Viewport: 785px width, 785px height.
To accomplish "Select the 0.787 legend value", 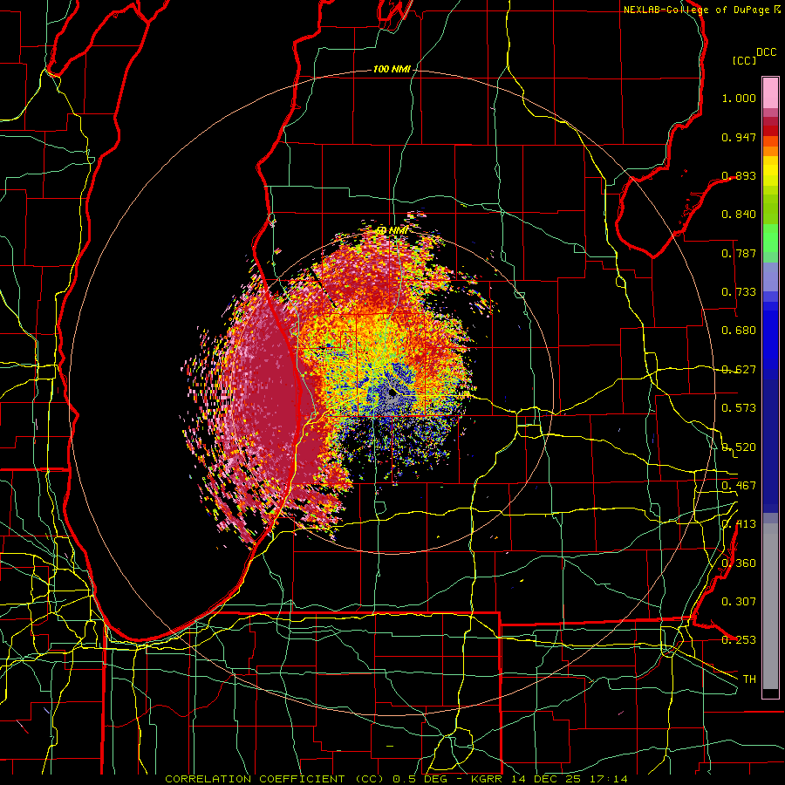I will 739,253.
